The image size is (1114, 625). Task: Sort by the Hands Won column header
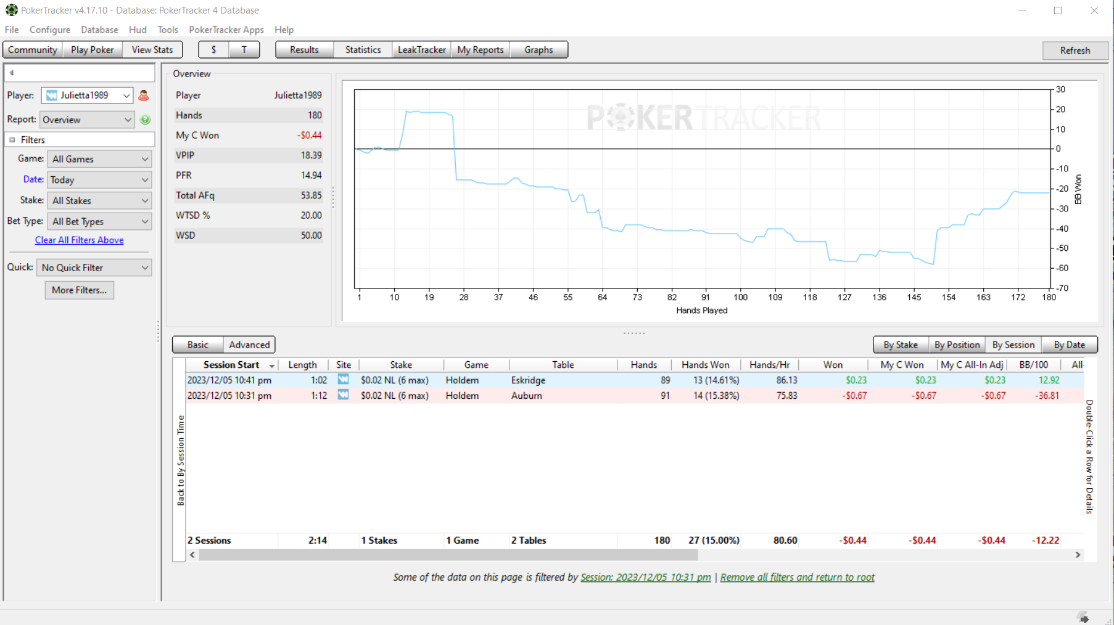point(706,365)
